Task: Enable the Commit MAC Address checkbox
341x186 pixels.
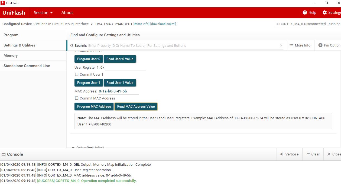Action: (77, 98)
